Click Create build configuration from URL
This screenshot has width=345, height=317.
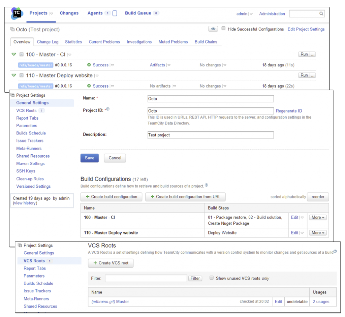[x=186, y=197]
